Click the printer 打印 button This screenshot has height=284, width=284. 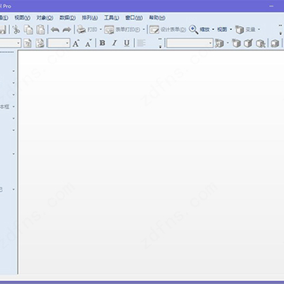[87, 29]
